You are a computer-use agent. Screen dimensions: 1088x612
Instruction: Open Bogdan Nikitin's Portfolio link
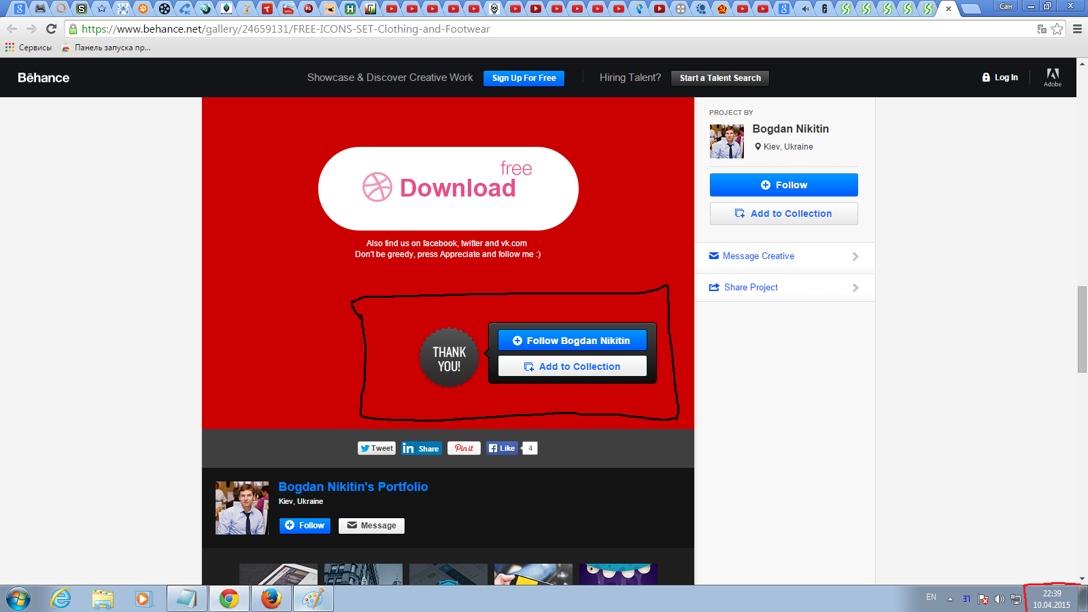click(x=353, y=487)
